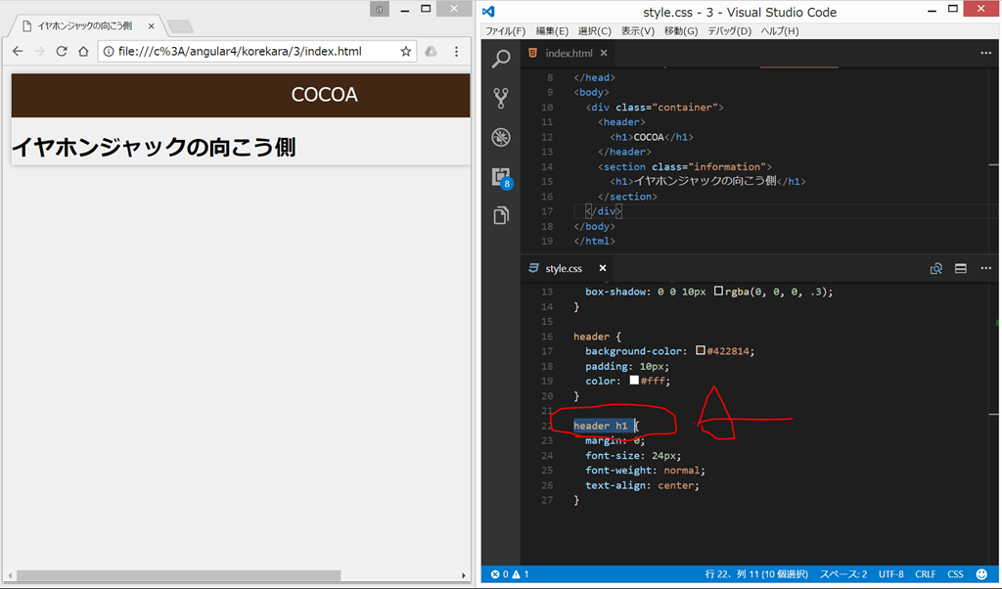Click the feedback smiley in status bar
This screenshot has height=589, width=1002.
981,574
